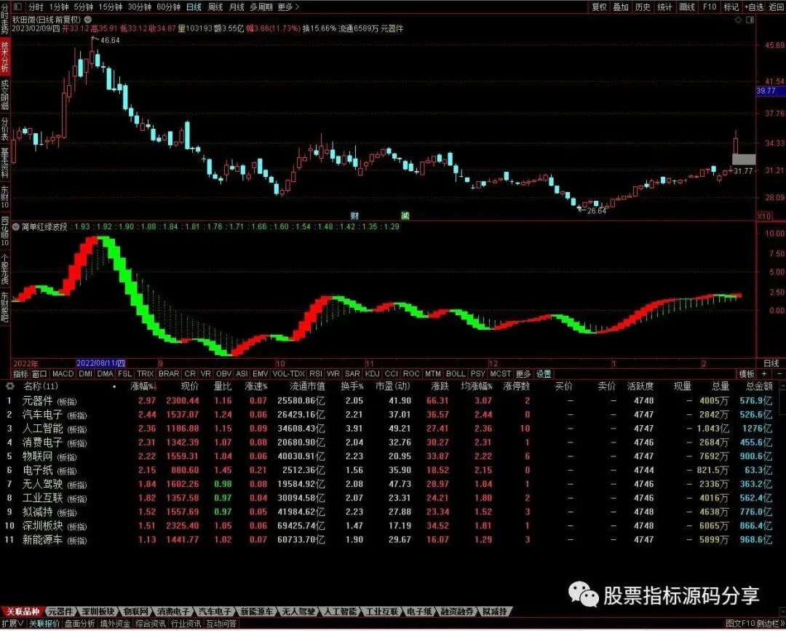Image resolution: width=786 pixels, height=631 pixels.
Task: Click the X10 scale button on the price axis
Action: pyautogui.click(x=764, y=216)
